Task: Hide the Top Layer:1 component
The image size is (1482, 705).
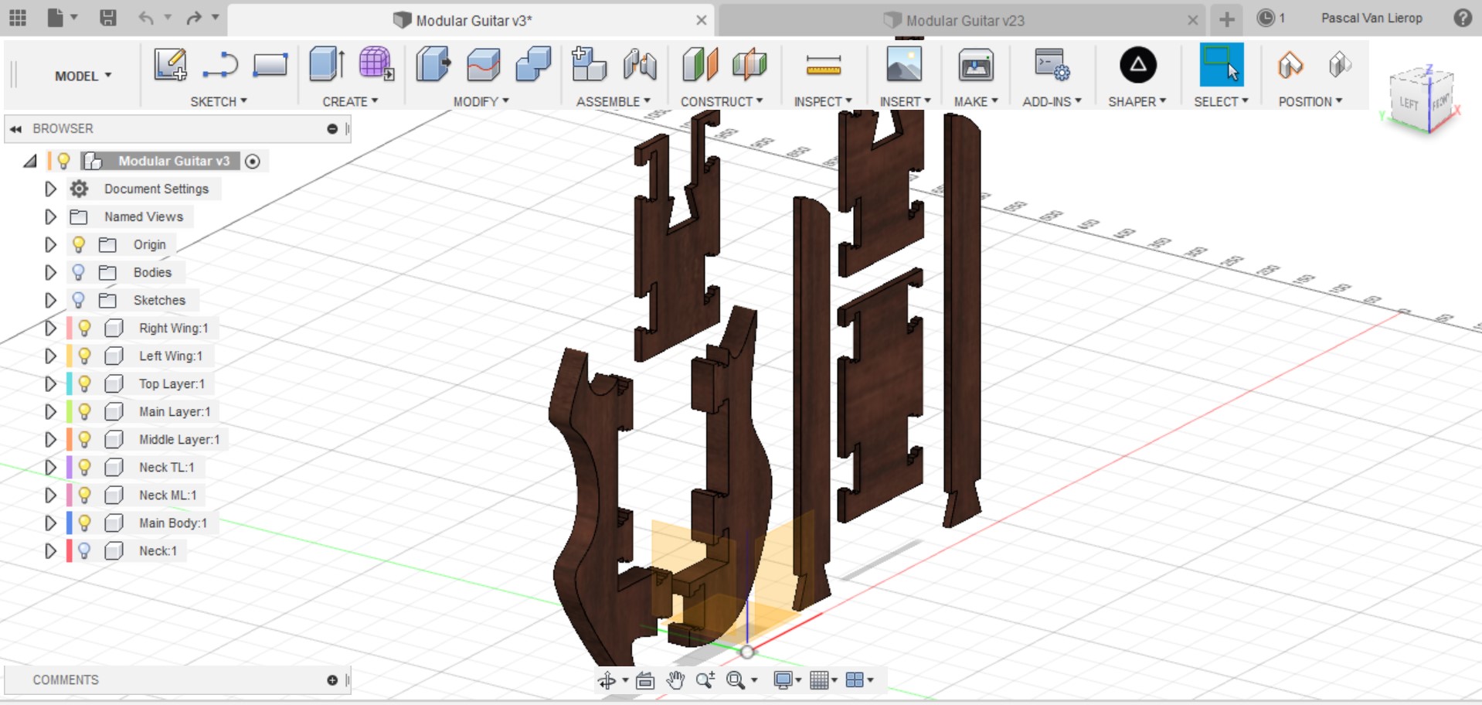Action: click(x=84, y=383)
